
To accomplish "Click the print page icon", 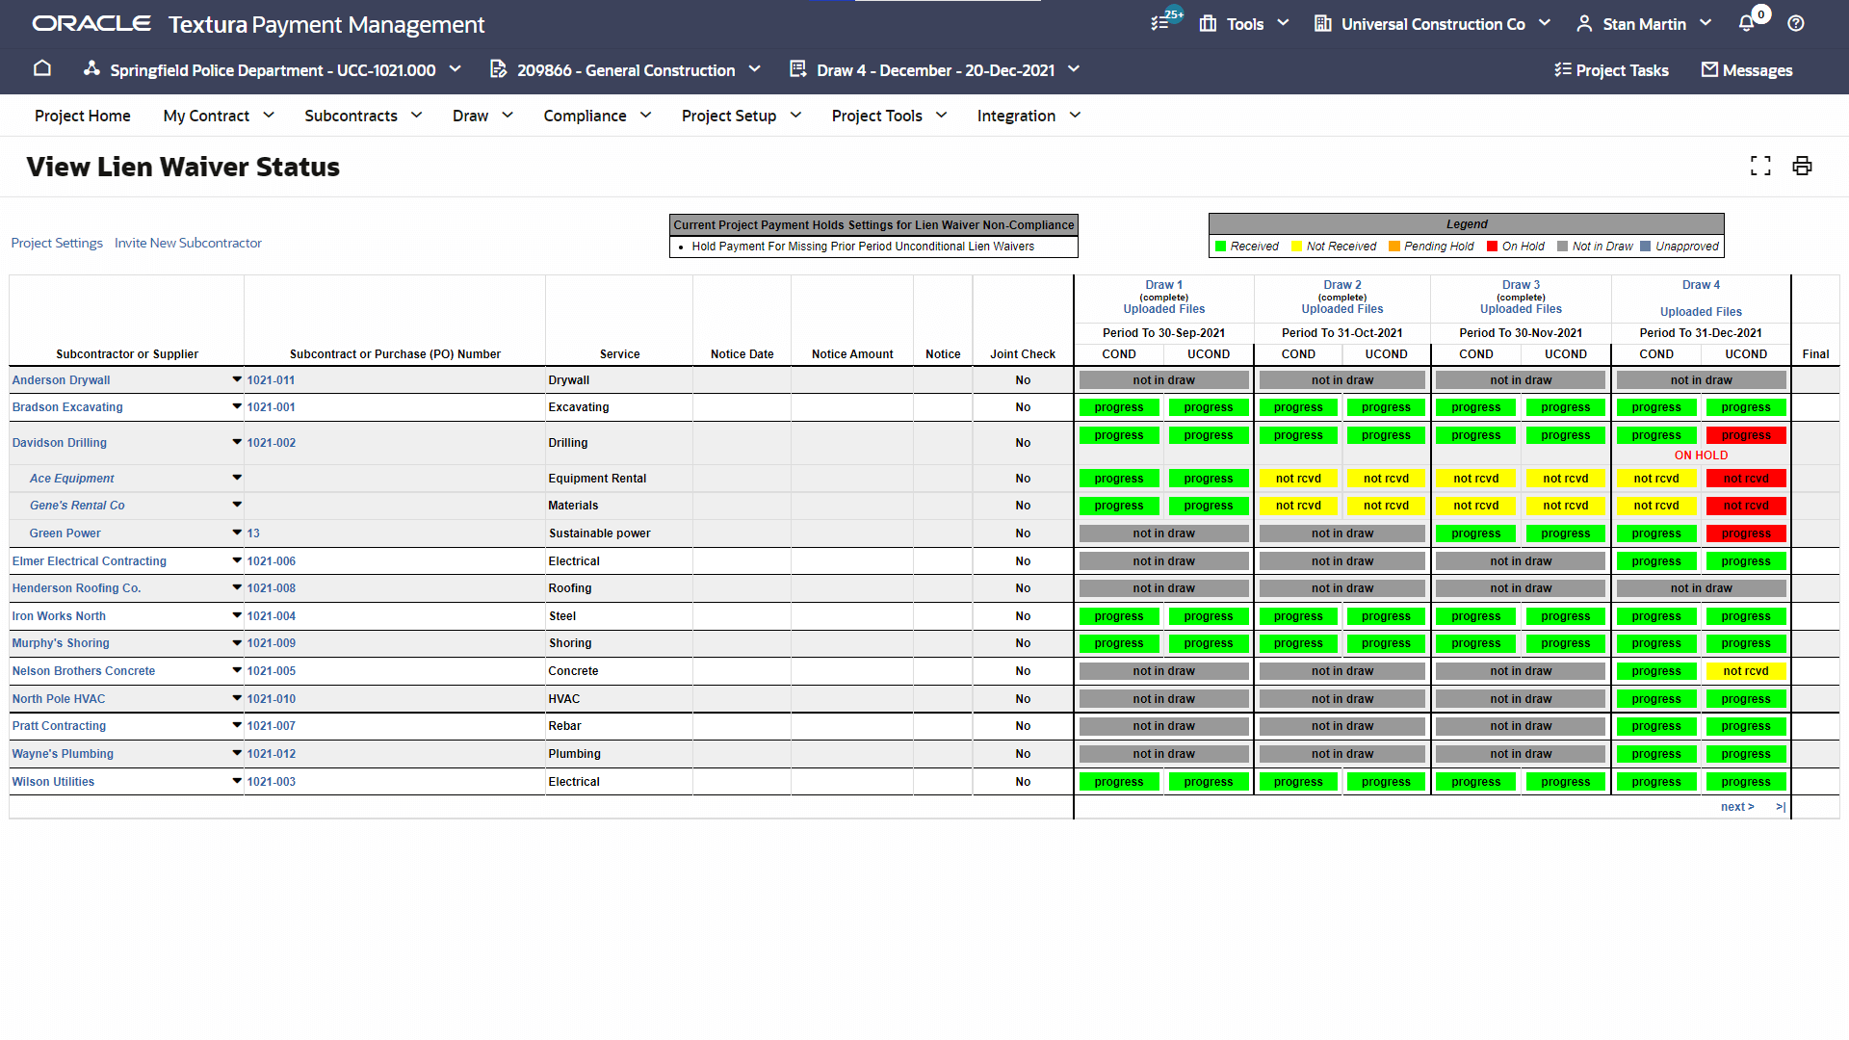I will (x=1802, y=166).
